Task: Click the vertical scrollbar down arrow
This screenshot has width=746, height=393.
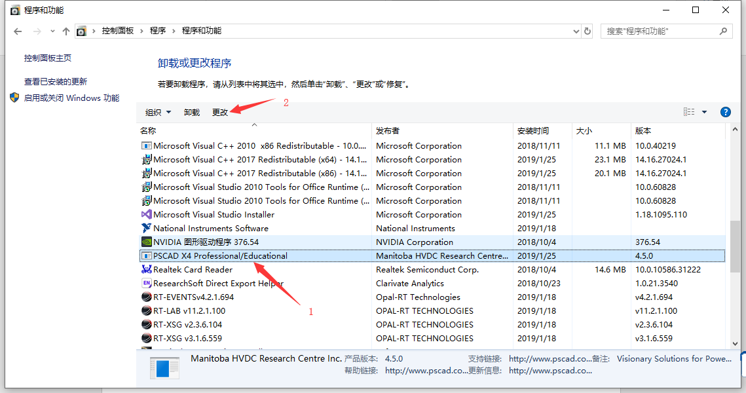Action: [x=736, y=343]
